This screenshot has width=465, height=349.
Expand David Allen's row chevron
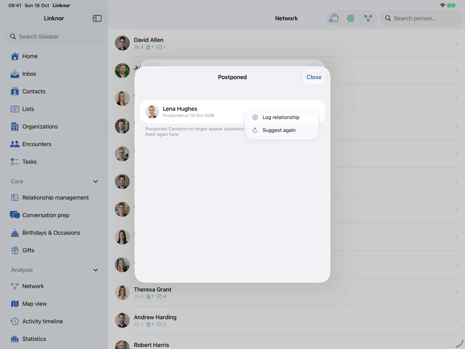457,43
